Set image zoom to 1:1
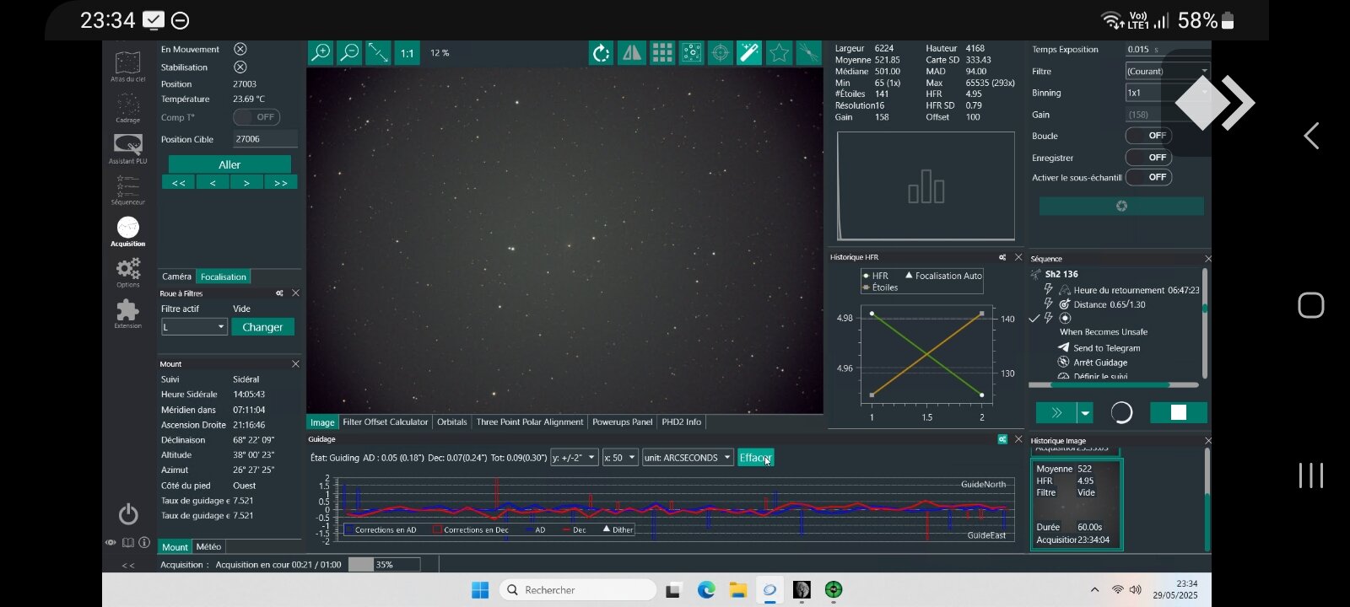1350x607 pixels. click(x=407, y=53)
